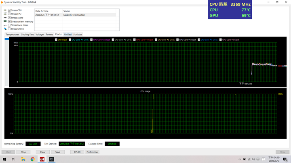The width and height of the screenshot is (291, 163).
Task: Uncheck the Stress FPU checkbox
Action: point(9,14)
